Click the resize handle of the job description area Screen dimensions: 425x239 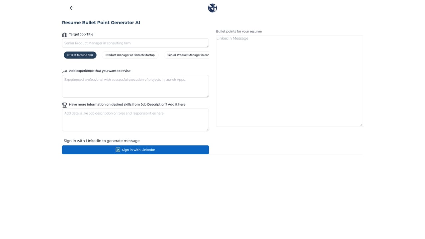pos(207,129)
